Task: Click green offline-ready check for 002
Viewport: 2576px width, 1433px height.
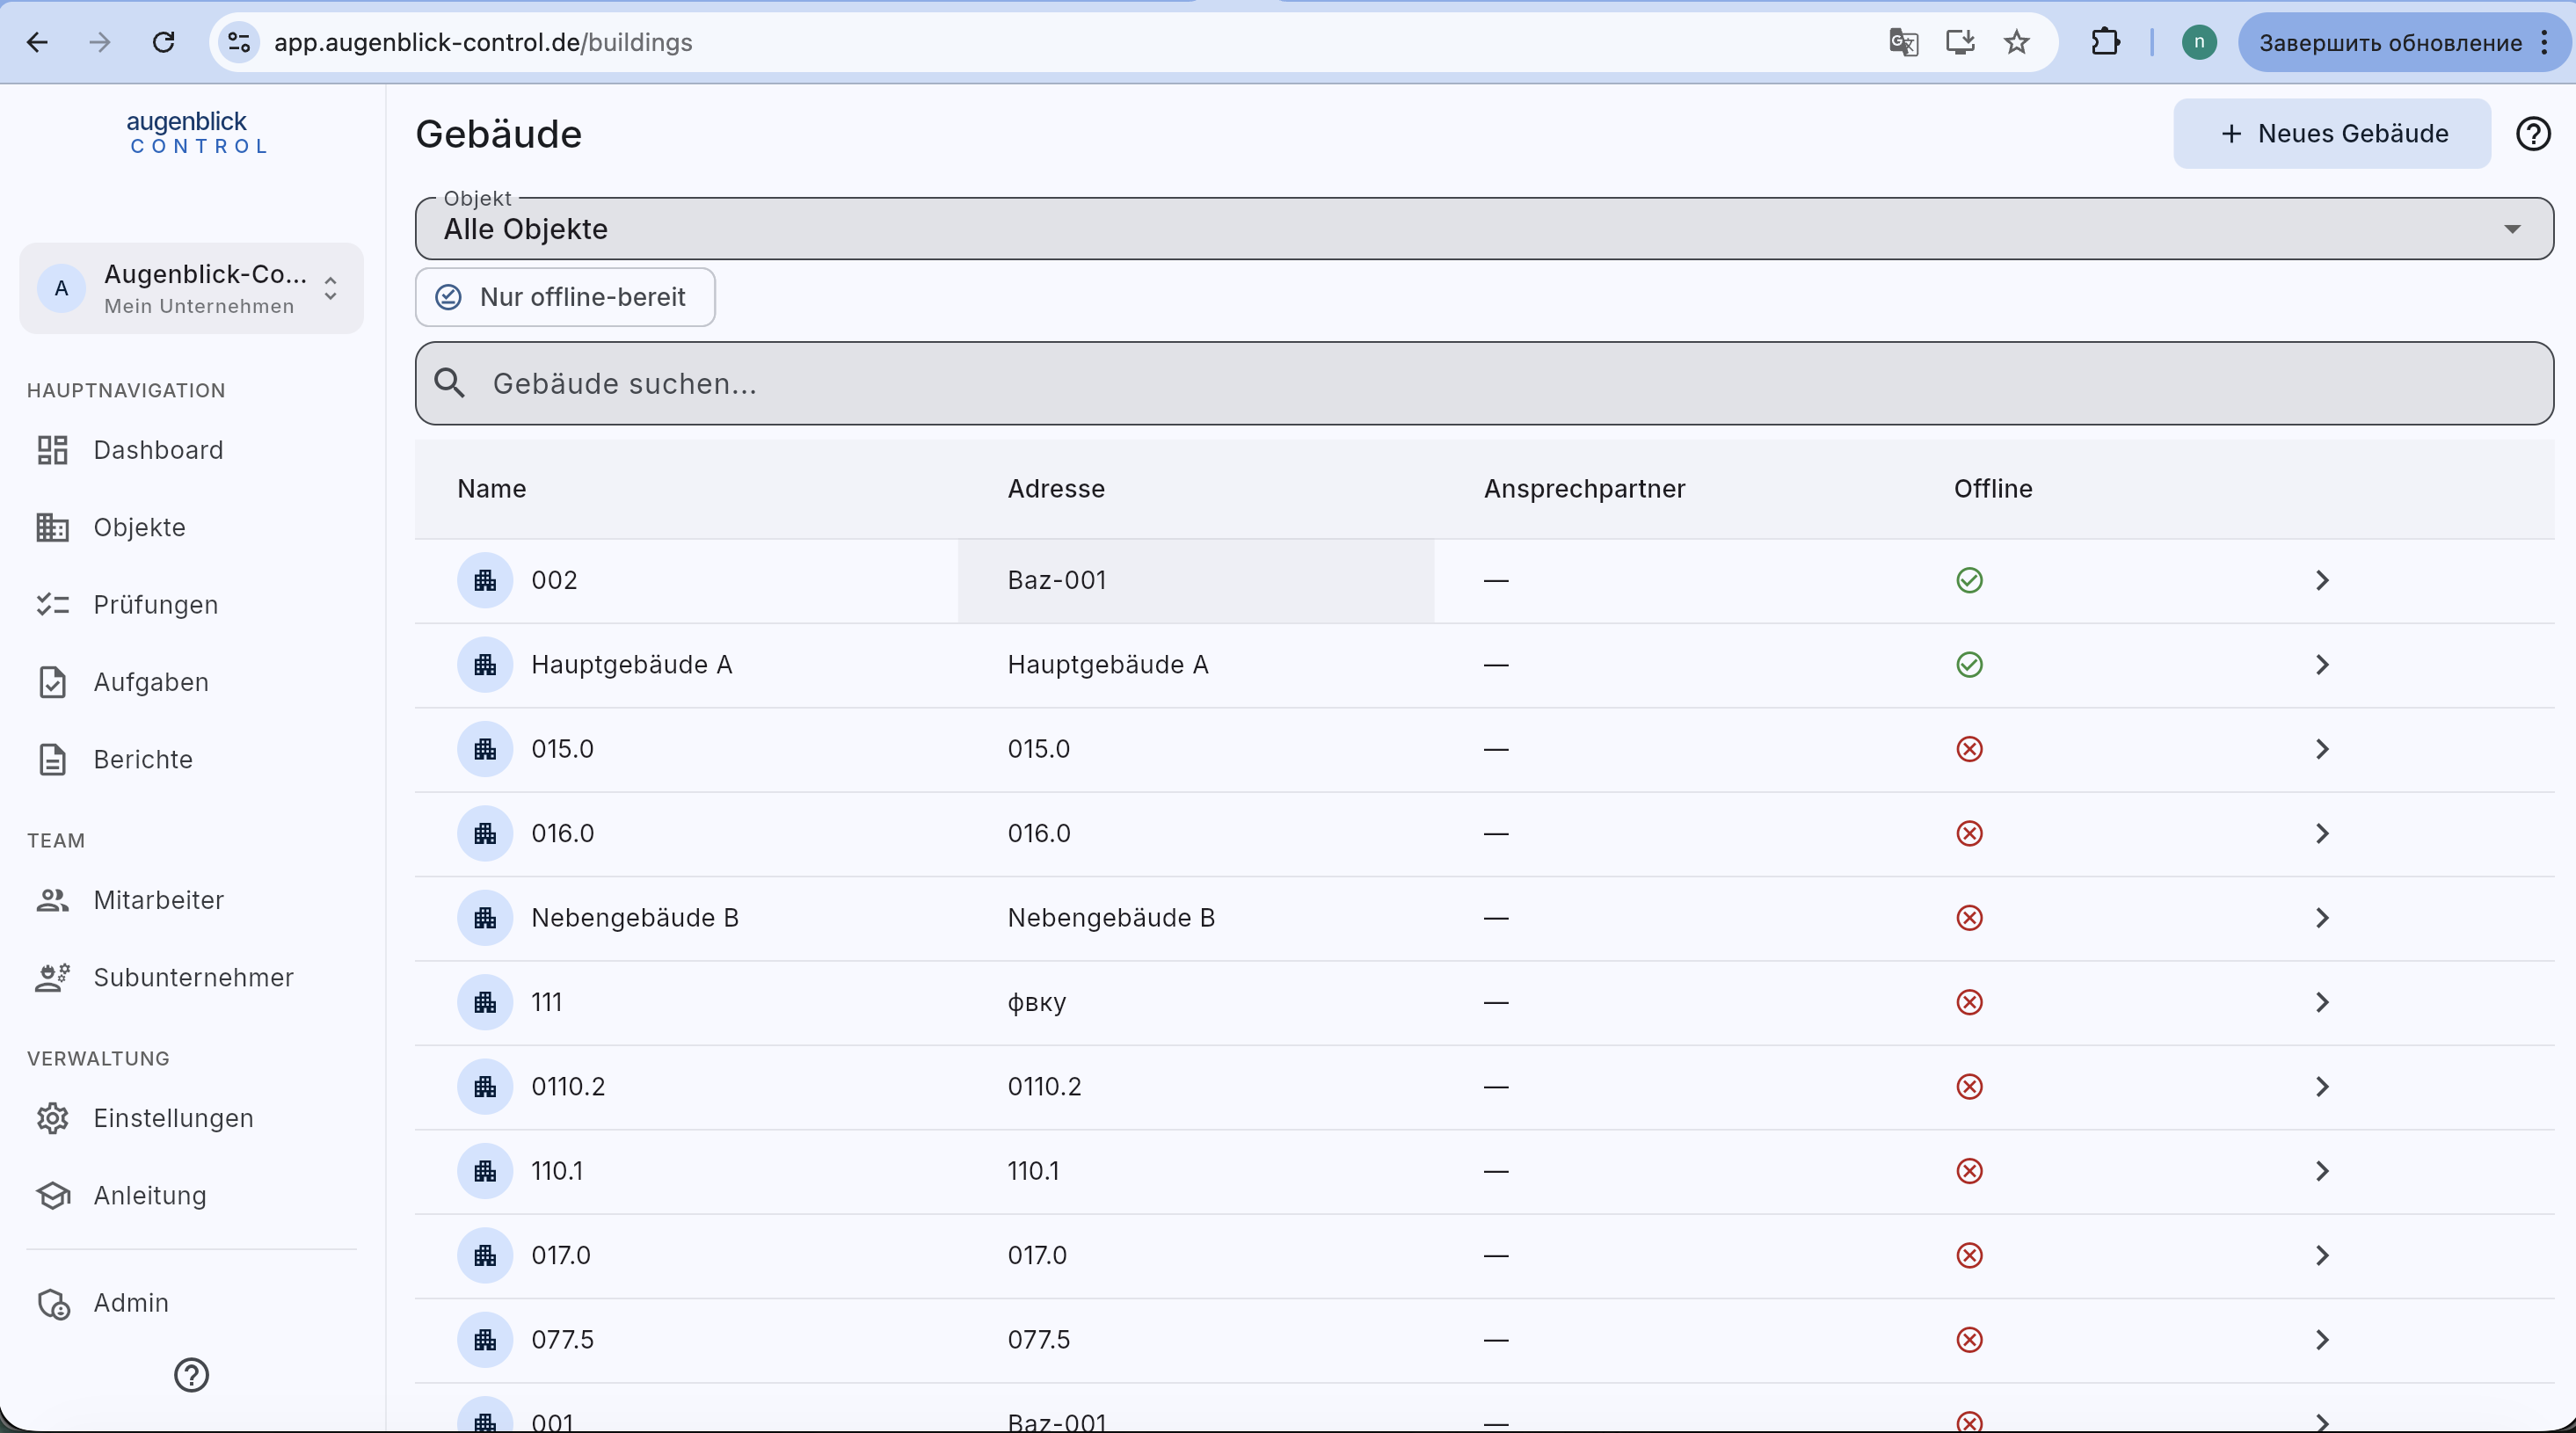Action: point(1969,580)
